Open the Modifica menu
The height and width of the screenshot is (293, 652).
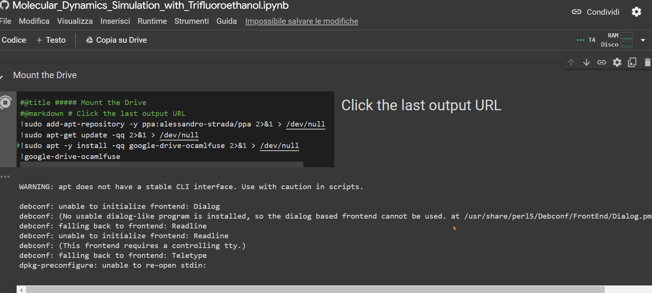(x=34, y=21)
